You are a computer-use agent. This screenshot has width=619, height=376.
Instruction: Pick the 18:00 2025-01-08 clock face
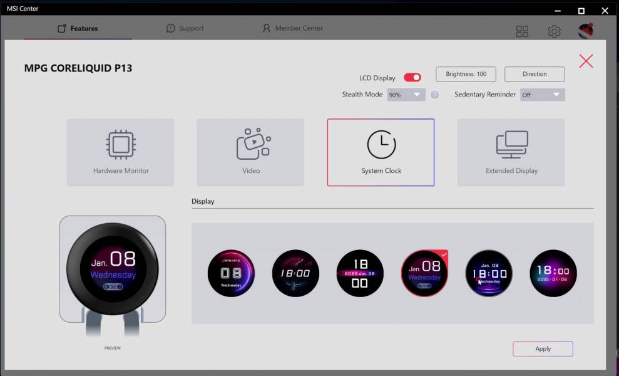pos(553,273)
